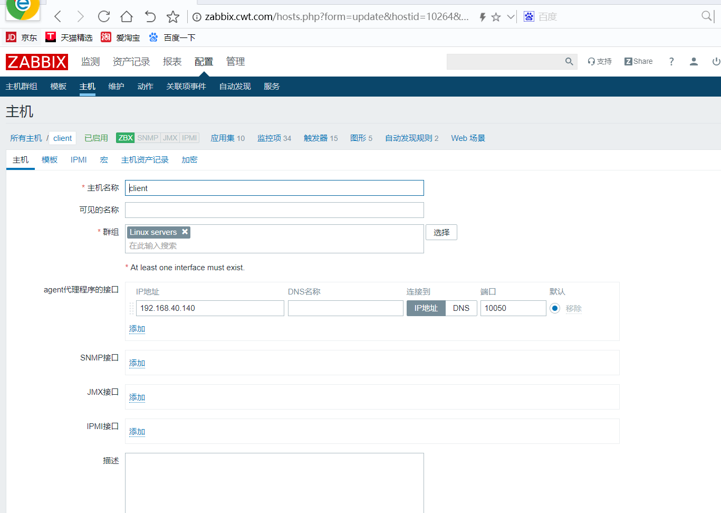The height and width of the screenshot is (513, 721).
Task: Switch to the IPMI form tab
Action: [79, 160]
